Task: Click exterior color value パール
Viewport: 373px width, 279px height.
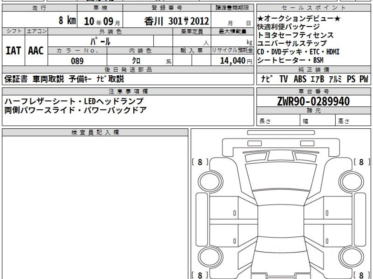Action: coord(100,41)
